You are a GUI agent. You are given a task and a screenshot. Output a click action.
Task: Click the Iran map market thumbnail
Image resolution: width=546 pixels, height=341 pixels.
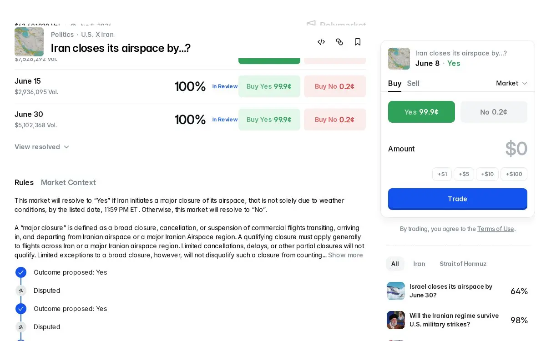tap(29, 42)
